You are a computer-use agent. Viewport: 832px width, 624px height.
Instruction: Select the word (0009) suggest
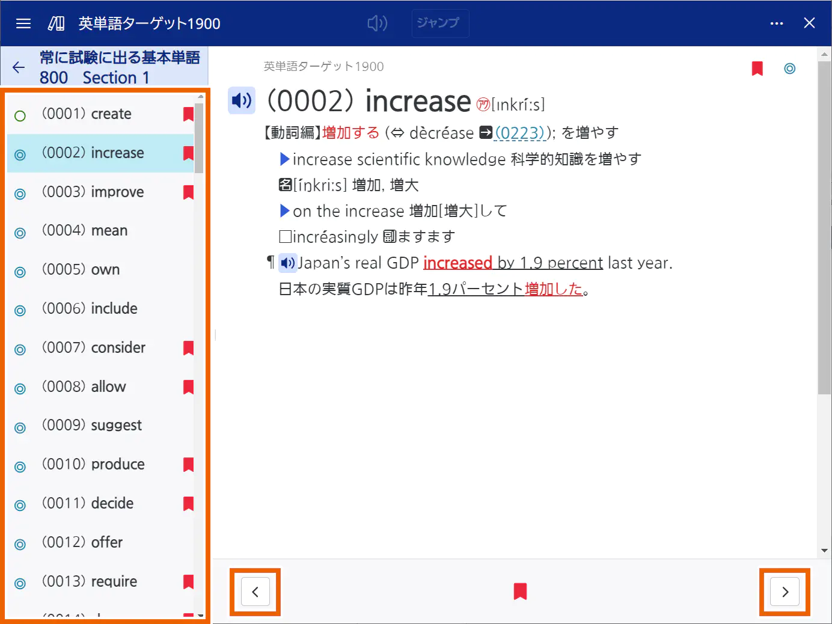pyautogui.click(x=91, y=426)
